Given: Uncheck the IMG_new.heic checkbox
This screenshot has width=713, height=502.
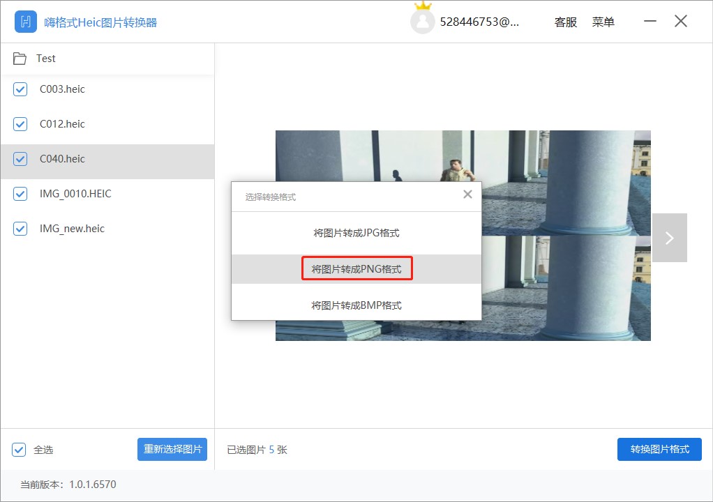Looking at the screenshot, I should [20, 229].
